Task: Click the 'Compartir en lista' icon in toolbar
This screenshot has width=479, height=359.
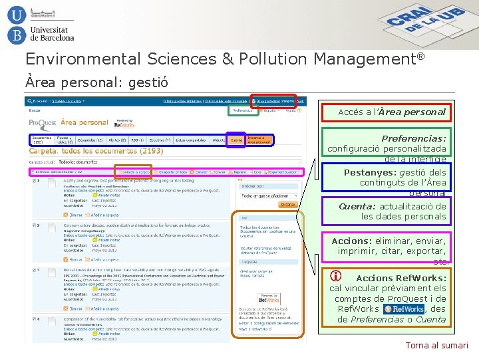Action: [156, 172]
